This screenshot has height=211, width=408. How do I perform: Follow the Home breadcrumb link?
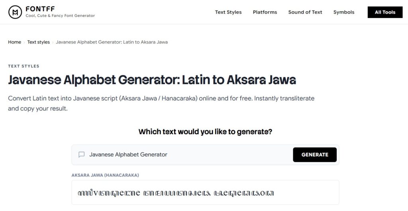[x=15, y=42]
